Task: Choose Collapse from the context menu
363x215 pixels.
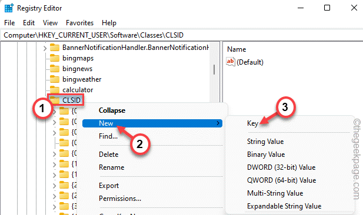Action: pyautogui.click(x=112, y=110)
